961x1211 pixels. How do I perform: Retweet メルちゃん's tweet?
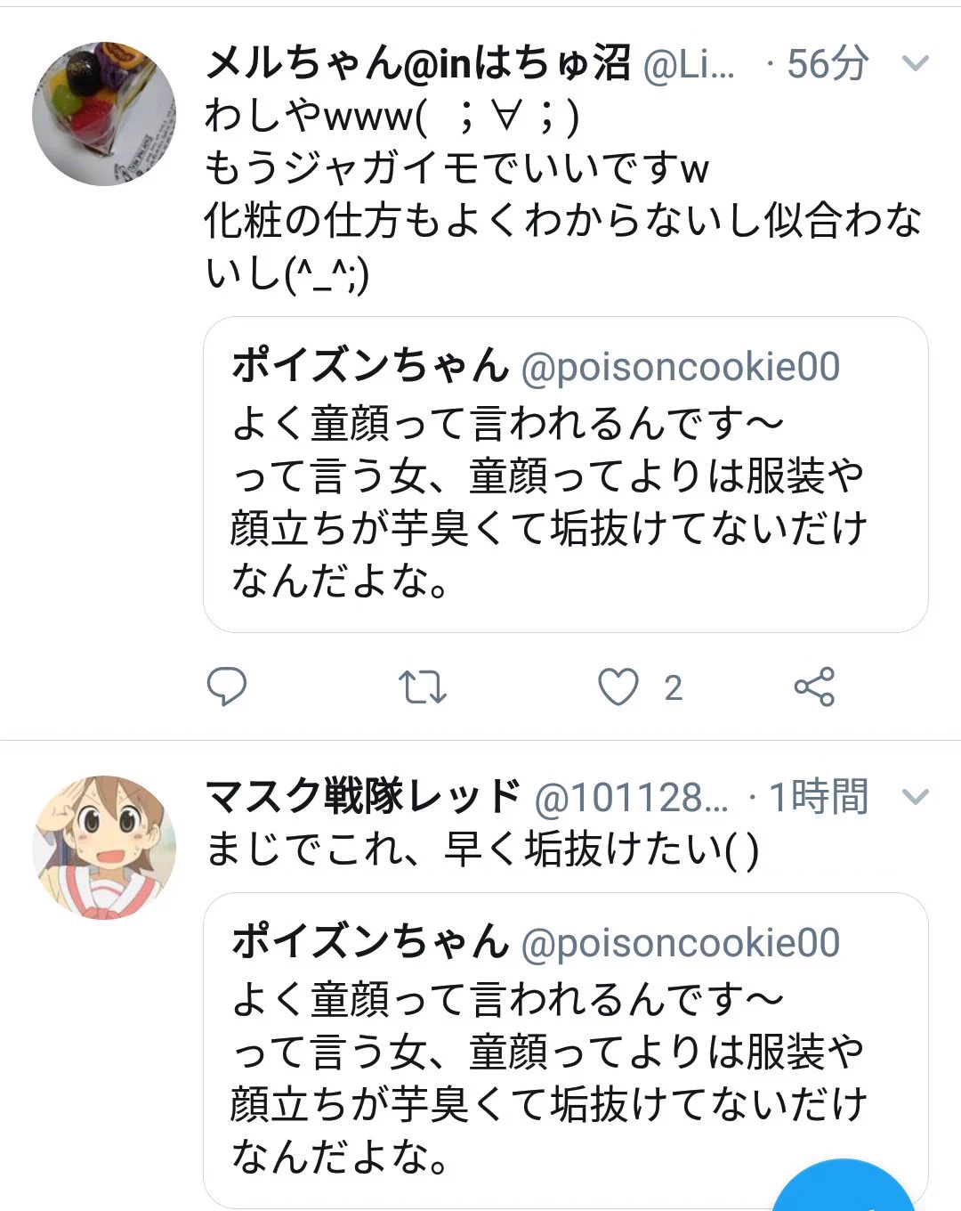tap(422, 687)
